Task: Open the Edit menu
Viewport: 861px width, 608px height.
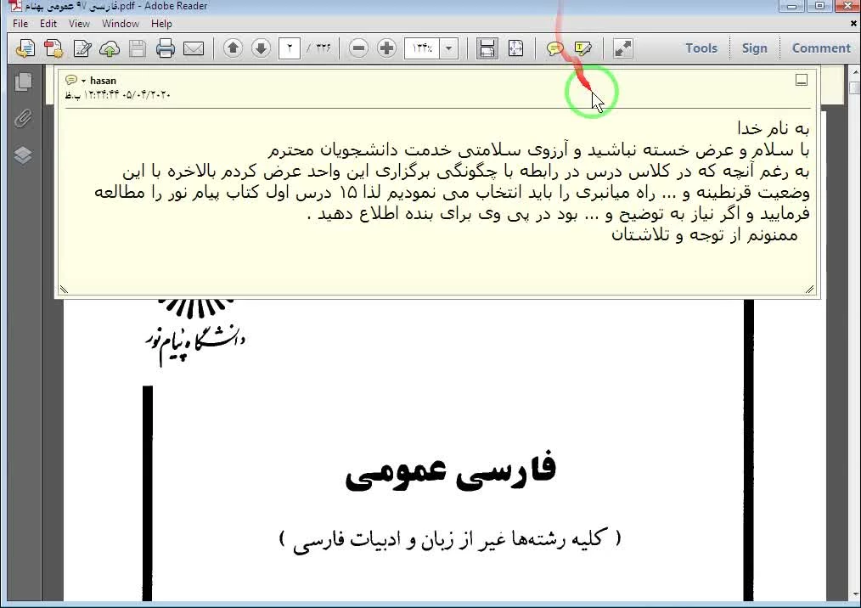Action: [48, 24]
